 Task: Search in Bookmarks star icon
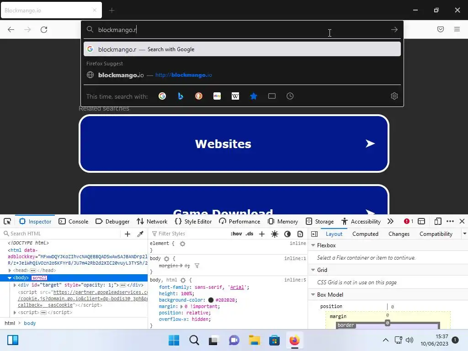pyautogui.click(x=253, y=96)
